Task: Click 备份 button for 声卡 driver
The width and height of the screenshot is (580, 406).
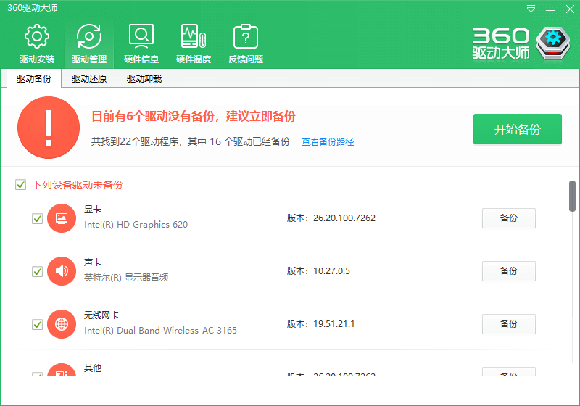Action: point(509,271)
